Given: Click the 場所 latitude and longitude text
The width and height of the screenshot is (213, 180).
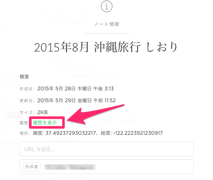Looking at the screenshot, I should (98, 133).
